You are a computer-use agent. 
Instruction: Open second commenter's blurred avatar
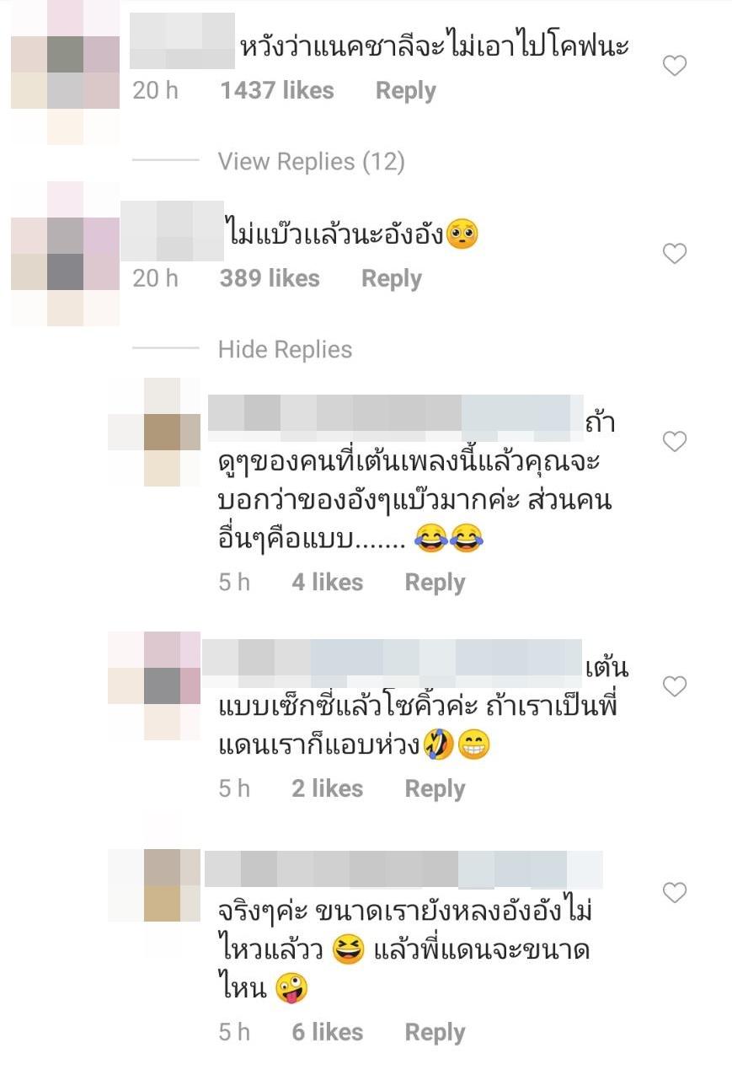tap(65, 254)
